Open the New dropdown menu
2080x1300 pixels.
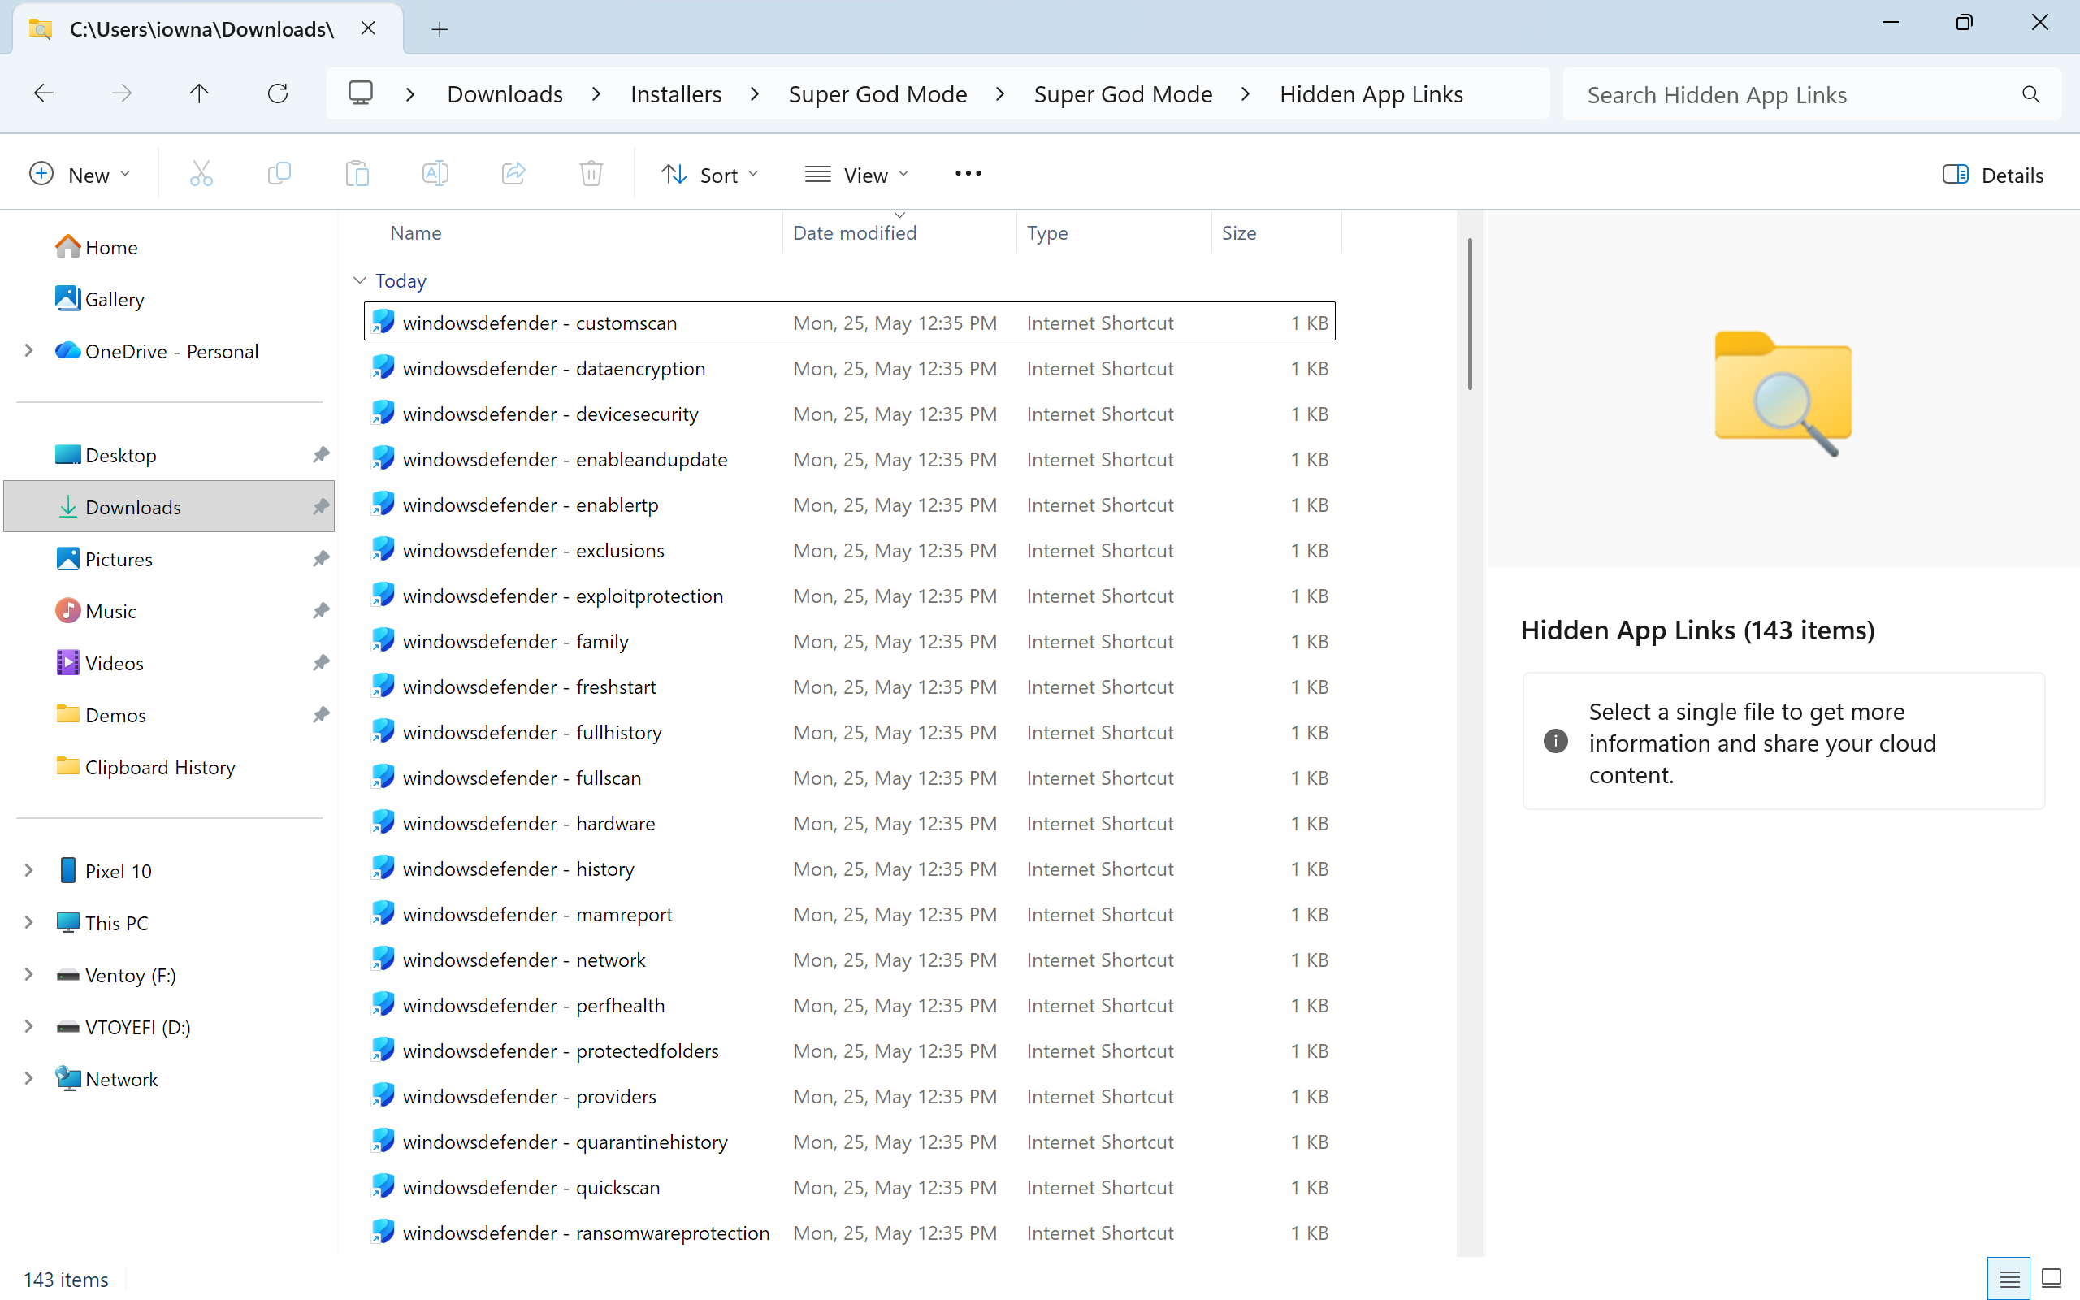point(80,175)
